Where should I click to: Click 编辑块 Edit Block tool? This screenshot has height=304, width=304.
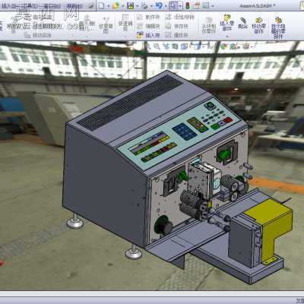coord(149,26)
